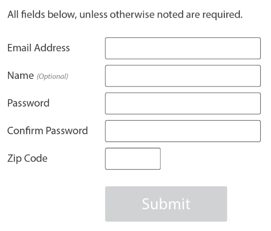The width and height of the screenshot is (271, 231).
Task: Click the 'Zip Code' label text
Action: tap(27, 159)
